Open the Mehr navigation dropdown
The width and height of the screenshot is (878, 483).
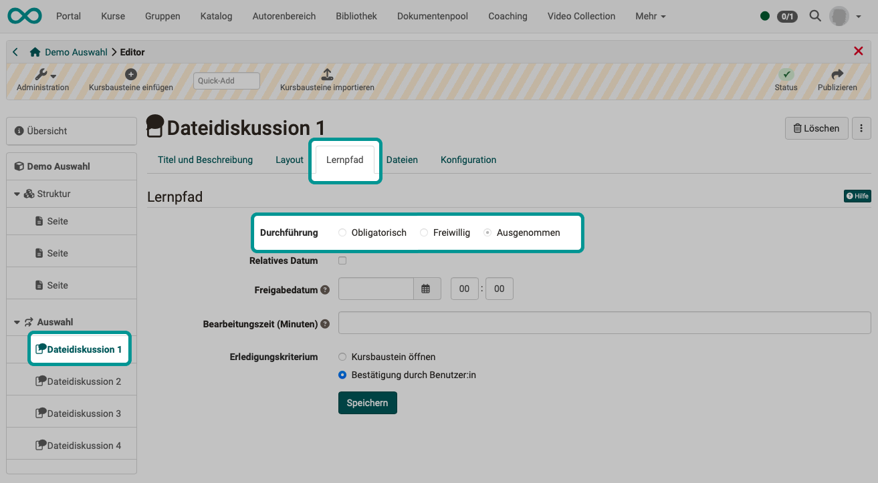pos(649,16)
